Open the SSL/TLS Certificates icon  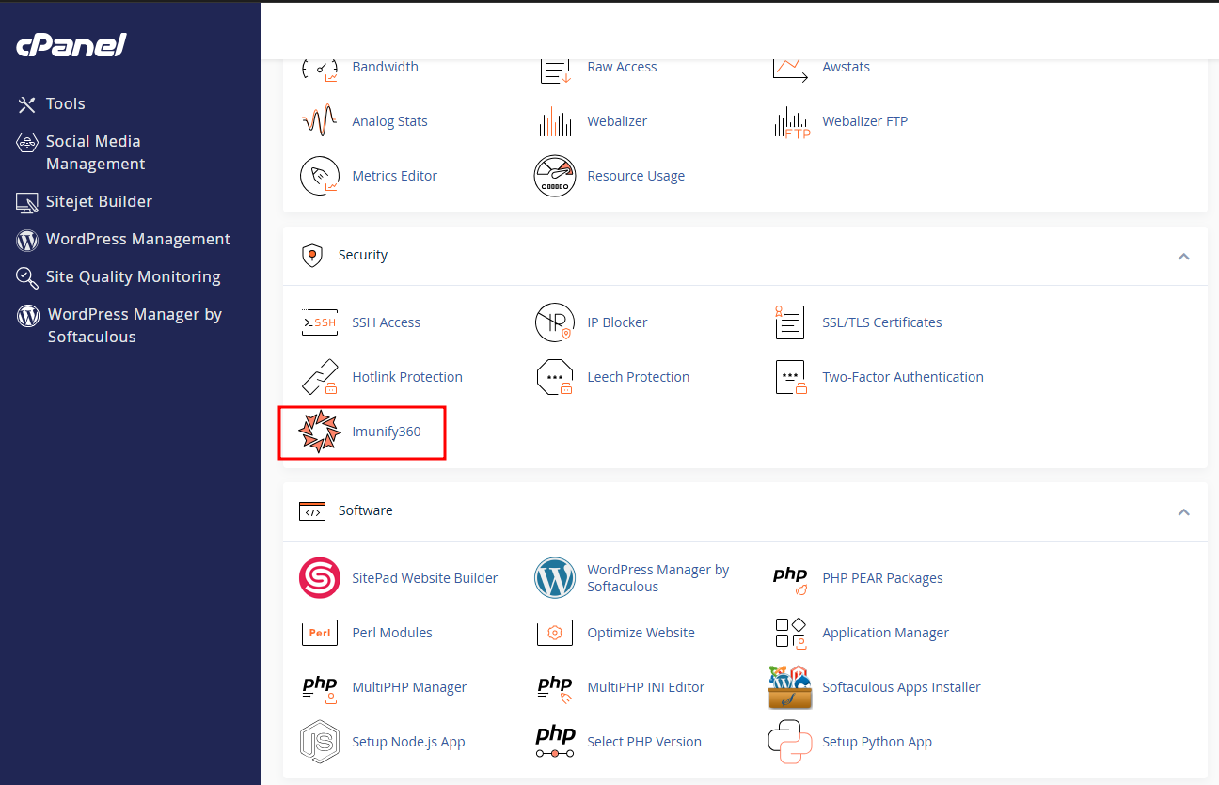789,322
